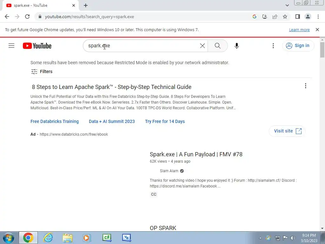Screen dimensions: 325x244
Task: Open the Free Databricks Training link
Action: coord(55,121)
